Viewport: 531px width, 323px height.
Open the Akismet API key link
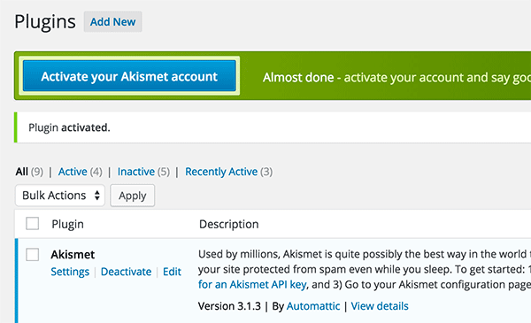(x=252, y=284)
